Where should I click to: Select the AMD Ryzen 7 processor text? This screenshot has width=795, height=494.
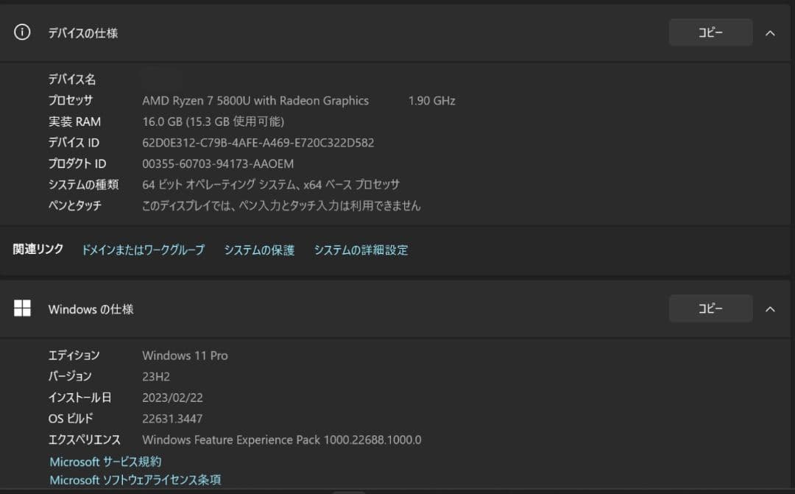tap(255, 100)
